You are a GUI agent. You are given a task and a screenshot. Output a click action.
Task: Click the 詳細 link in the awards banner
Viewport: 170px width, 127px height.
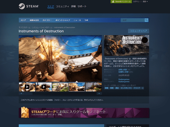60,115
